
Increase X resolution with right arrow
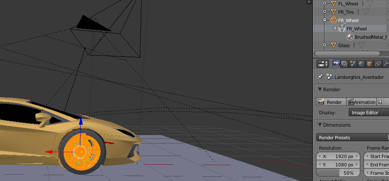coord(357,156)
